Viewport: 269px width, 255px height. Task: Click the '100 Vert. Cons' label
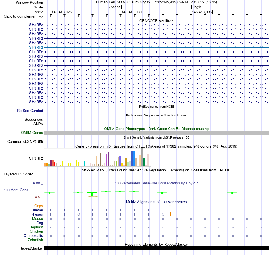pyautogui.click(x=16, y=190)
